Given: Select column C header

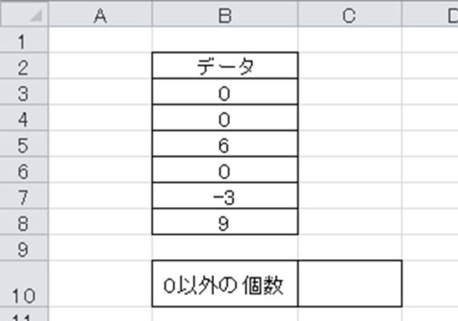Looking at the screenshot, I should (350, 14).
